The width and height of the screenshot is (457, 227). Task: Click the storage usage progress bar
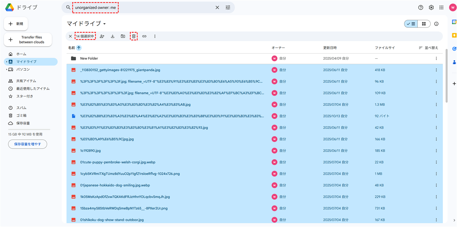29,129
